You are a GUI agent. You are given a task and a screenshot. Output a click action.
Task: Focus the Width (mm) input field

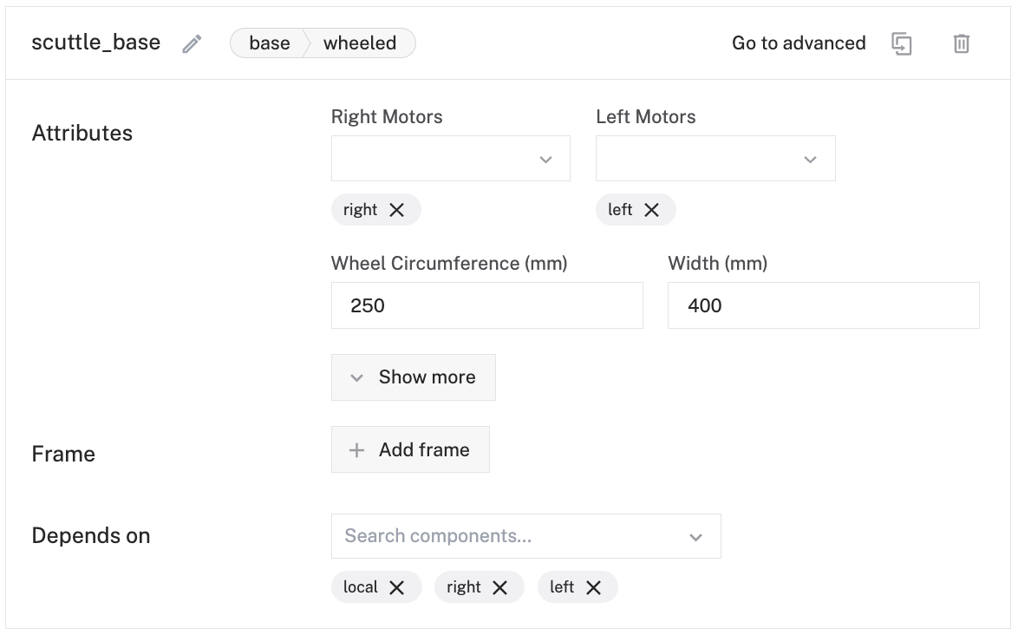pyautogui.click(x=823, y=305)
